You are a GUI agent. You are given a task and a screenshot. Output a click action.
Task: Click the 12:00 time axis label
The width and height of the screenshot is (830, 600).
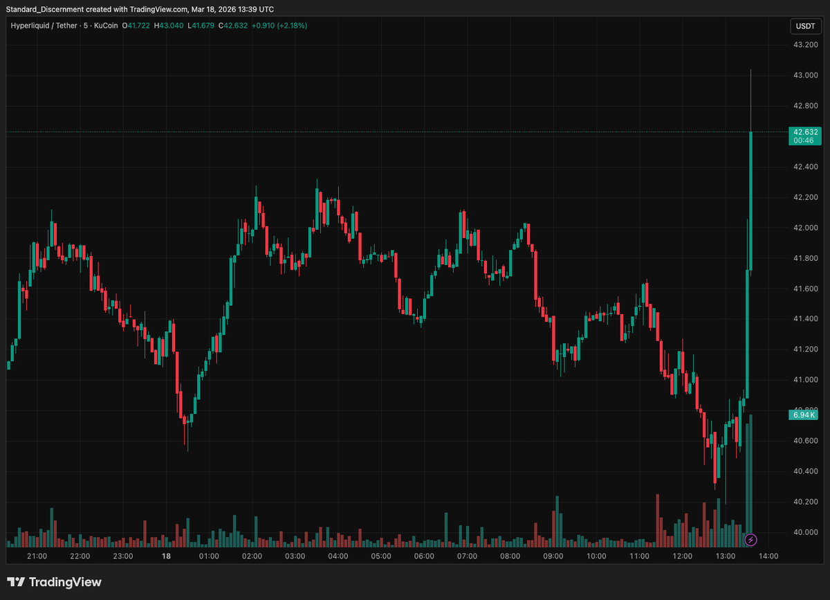tap(683, 556)
